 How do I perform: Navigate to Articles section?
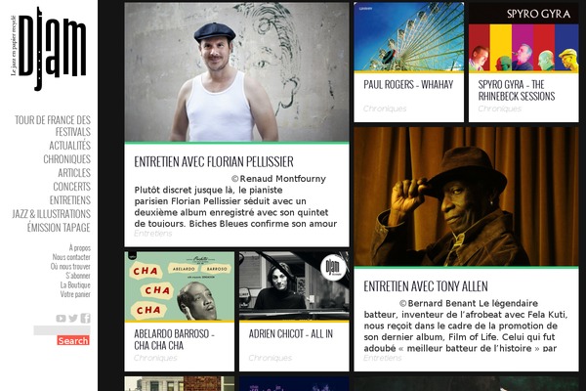[x=74, y=173]
